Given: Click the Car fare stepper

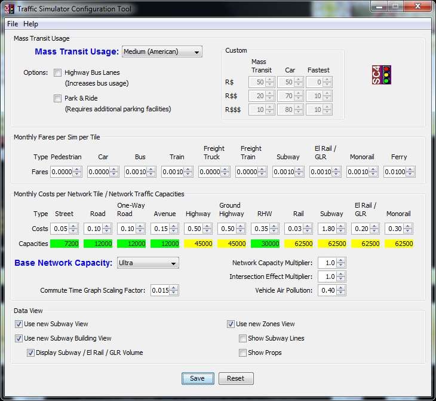Looking at the screenshot, I should pyautogui.click(x=113, y=172).
